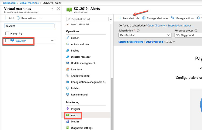Viewport: 202px width, 130px height.
Task: Sort virtual machines by Name column arrows
Action: point(21,33)
